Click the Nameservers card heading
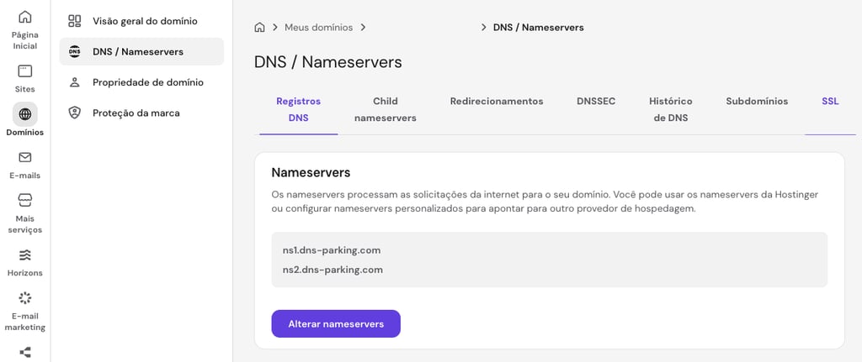This screenshot has width=862, height=362. point(311,172)
